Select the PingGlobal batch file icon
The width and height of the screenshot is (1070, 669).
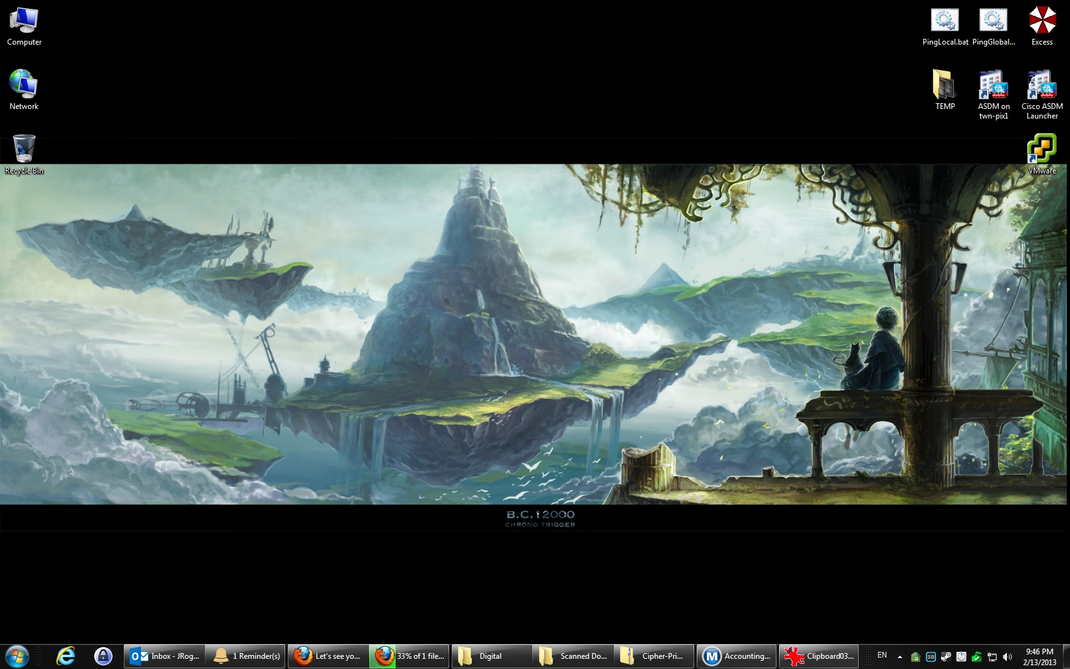click(993, 27)
